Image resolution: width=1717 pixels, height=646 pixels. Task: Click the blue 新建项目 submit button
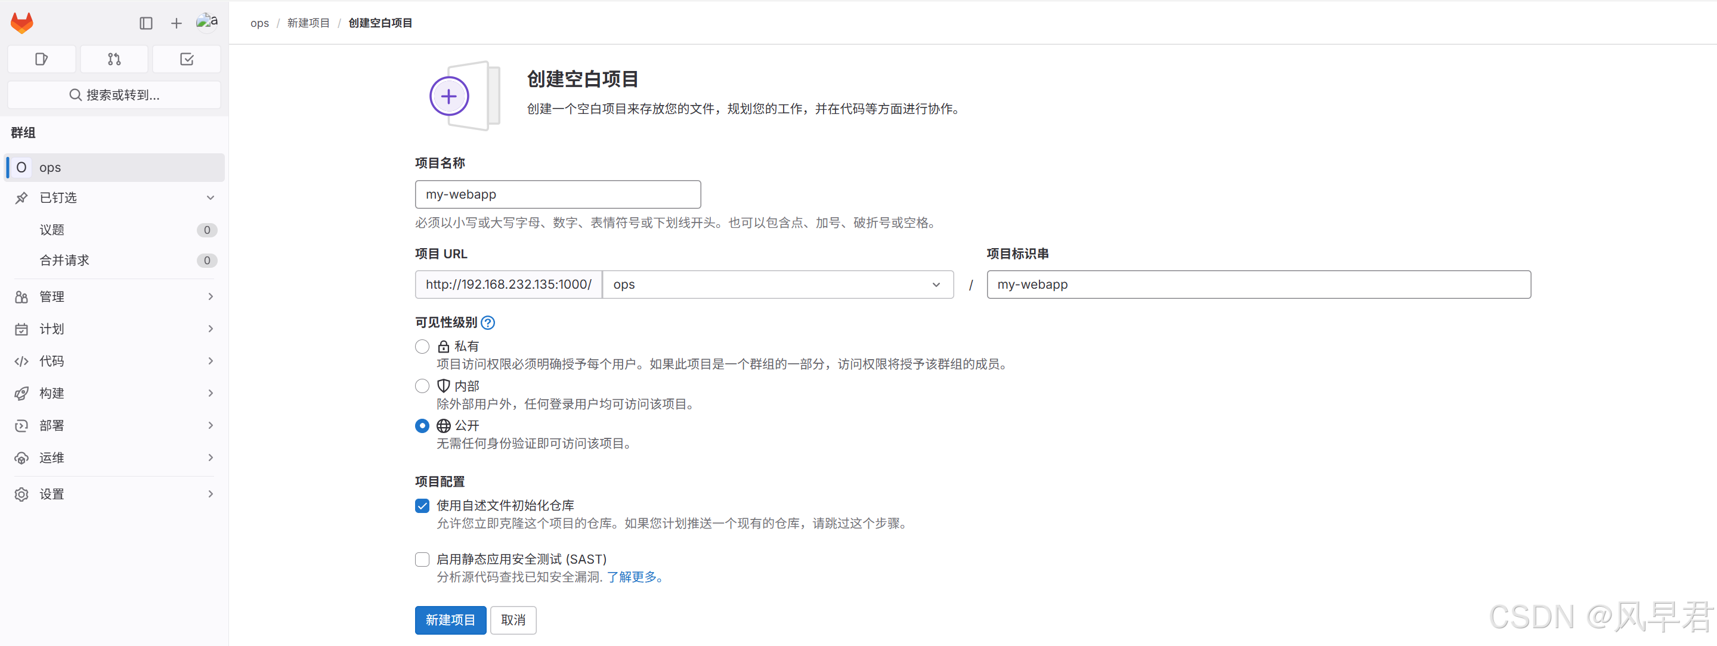tap(450, 620)
